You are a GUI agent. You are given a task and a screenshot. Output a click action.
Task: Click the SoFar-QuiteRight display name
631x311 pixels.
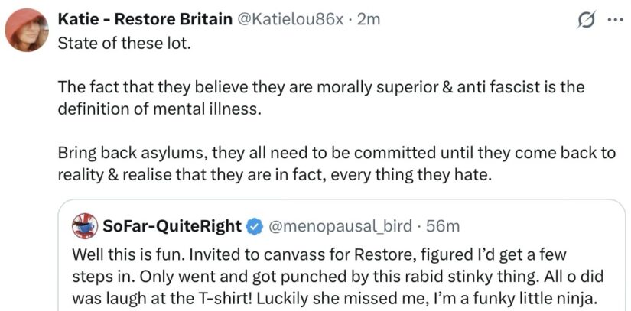[x=172, y=226]
